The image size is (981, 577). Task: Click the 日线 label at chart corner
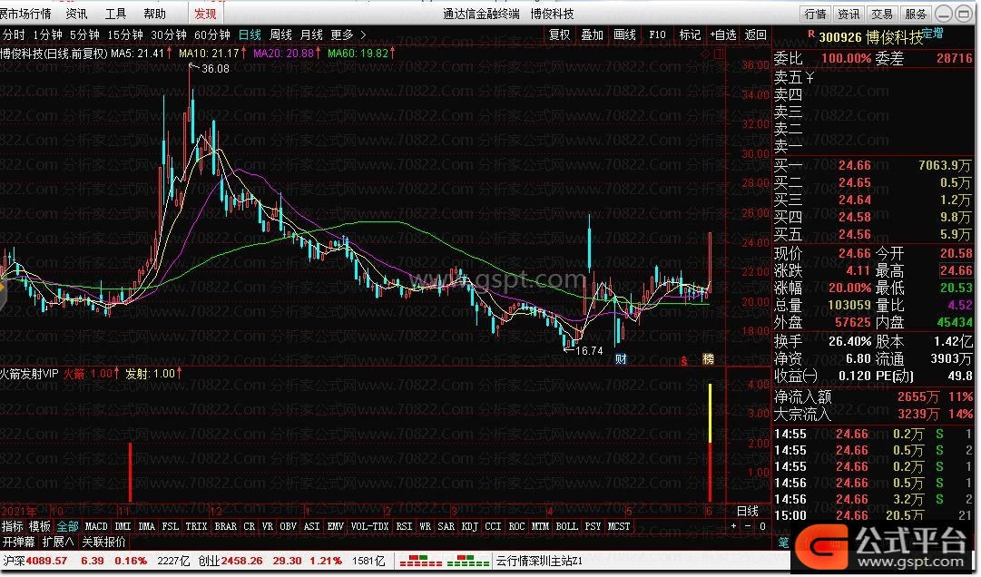tap(748, 512)
